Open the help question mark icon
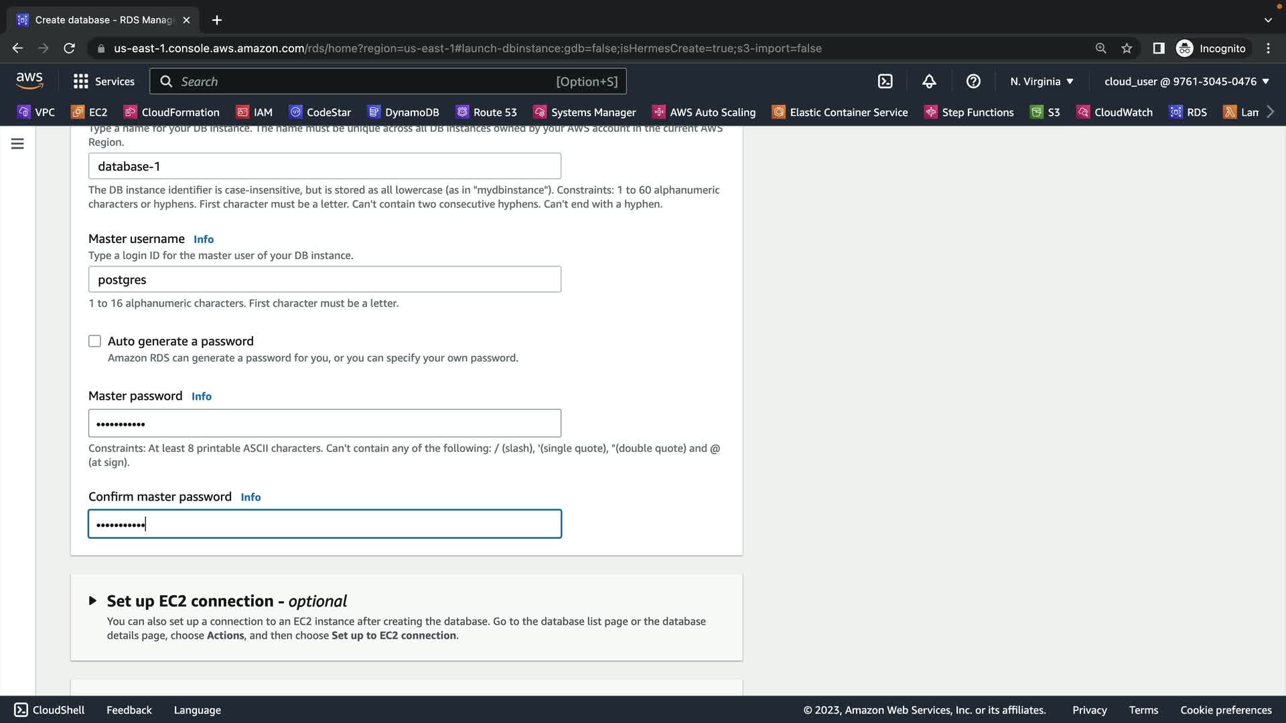Screen dimensions: 1286x723 (973, 82)
